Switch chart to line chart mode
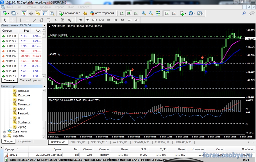Screen dimensions: 256x162 [x=136, y=13]
